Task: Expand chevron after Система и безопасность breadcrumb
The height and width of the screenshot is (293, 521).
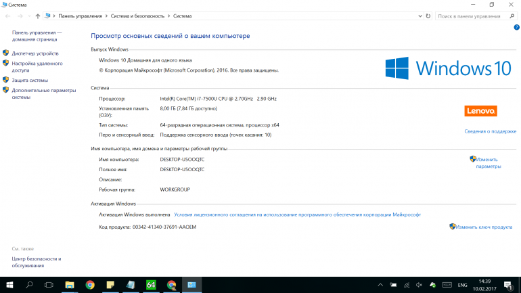Action: 168,16
